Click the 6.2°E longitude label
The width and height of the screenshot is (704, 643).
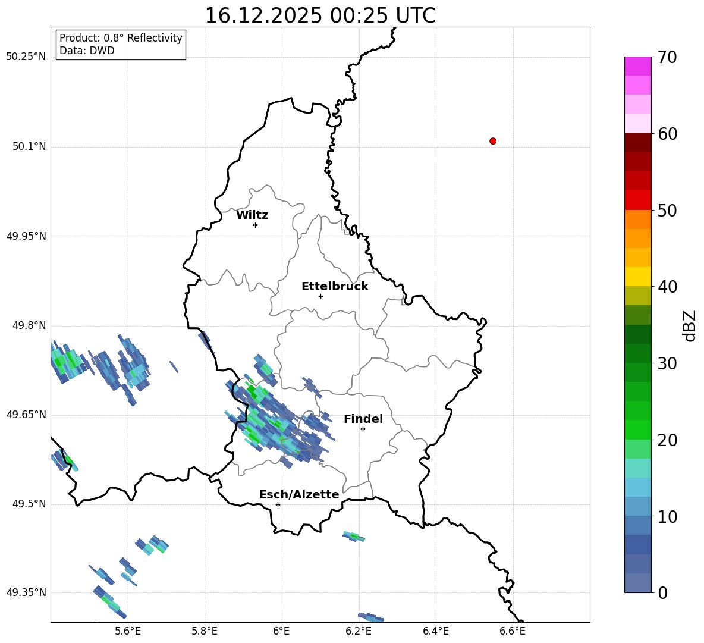[x=359, y=631]
